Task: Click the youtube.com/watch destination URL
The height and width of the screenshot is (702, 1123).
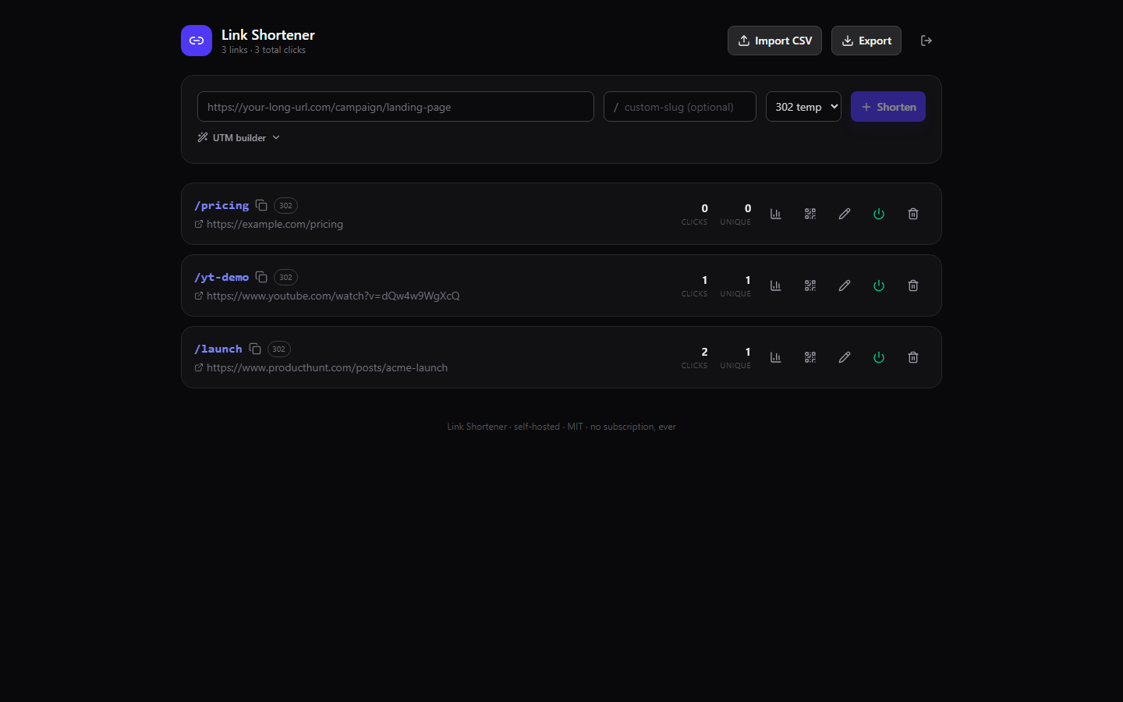Action: [x=333, y=296]
